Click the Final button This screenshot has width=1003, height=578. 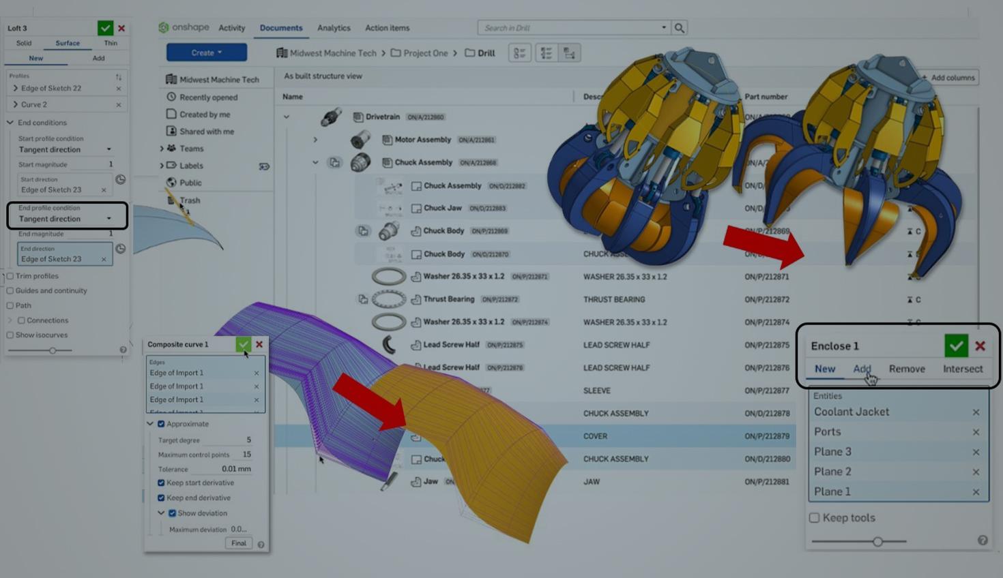click(x=238, y=543)
